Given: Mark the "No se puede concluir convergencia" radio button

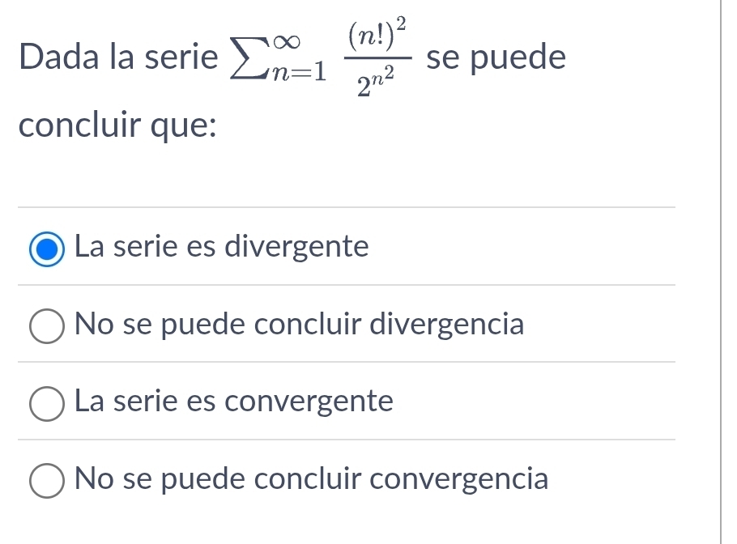Looking at the screenshot, I should tap(47, 482).
